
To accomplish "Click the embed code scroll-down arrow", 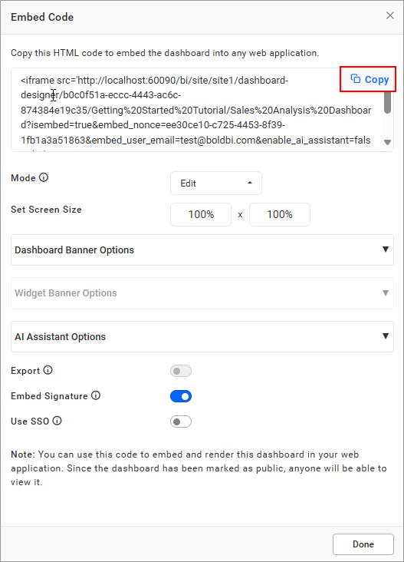I will [x=387, y=142].
